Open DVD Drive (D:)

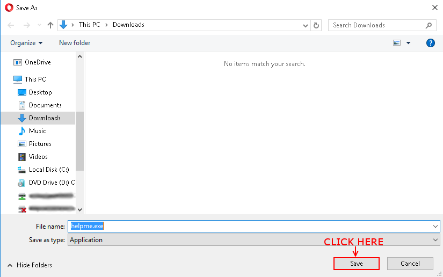[52, 183]
